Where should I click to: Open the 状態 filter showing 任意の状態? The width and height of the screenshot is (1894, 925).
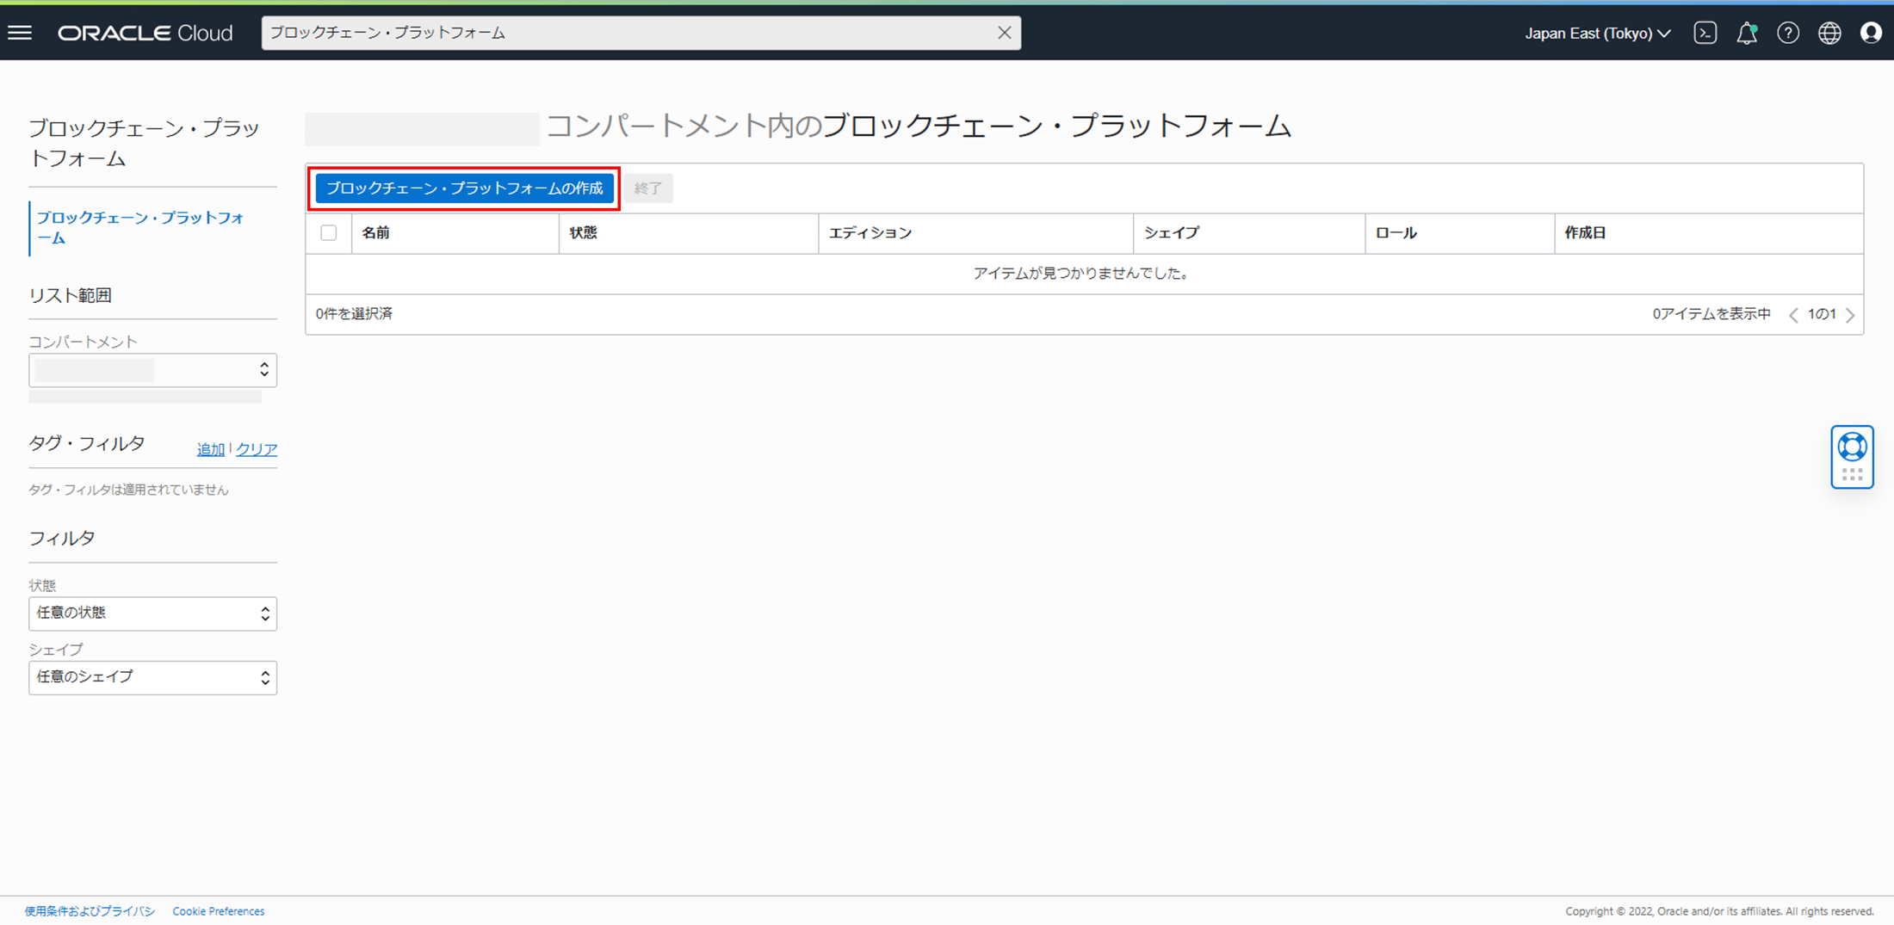tap(152, 613)
